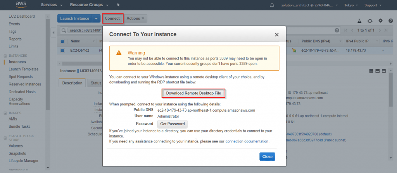This screenshot has height=173, width=397.
Task: Click the search magnifier icon
Action: click(x=64, y=30)
